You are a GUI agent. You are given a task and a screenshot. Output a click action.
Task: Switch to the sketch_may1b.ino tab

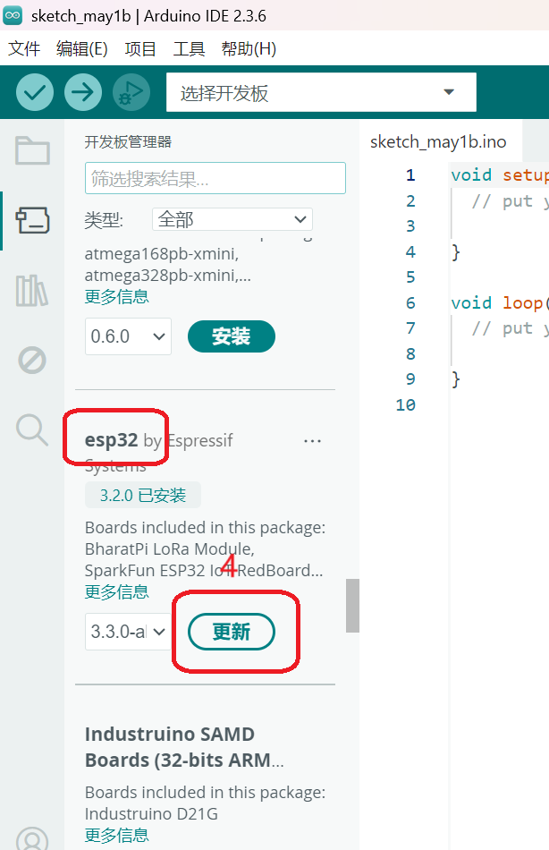point(438,142)
